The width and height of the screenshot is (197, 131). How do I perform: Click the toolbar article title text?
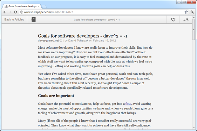click(x=97, y=20)
